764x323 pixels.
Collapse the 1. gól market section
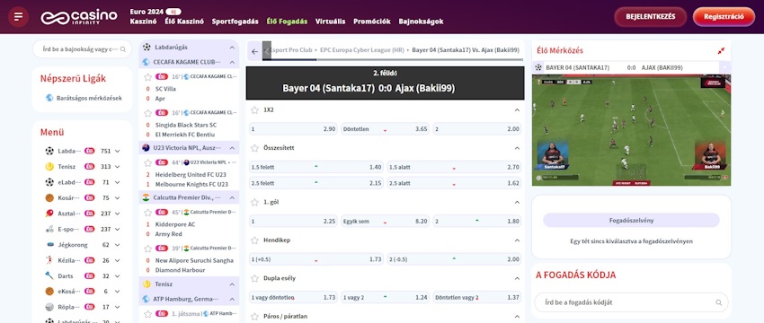tap(517, 202)
